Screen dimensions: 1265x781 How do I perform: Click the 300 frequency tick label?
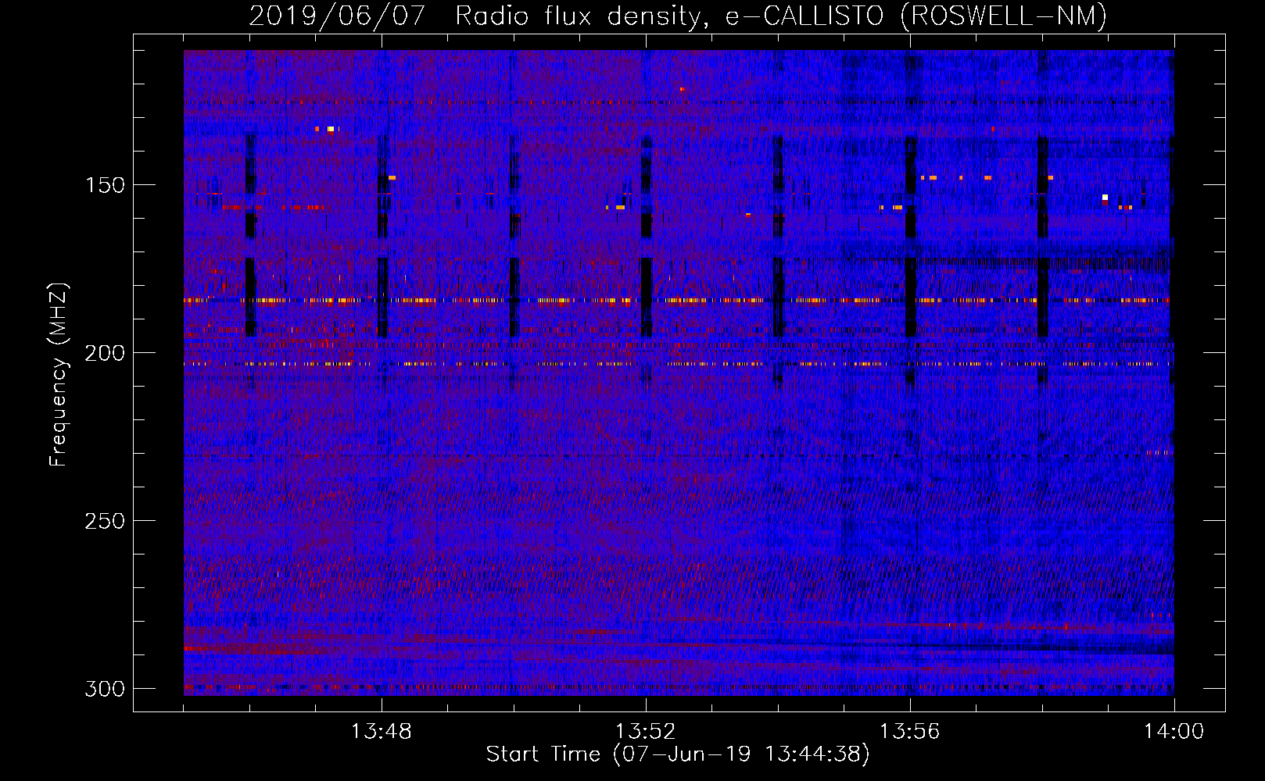click(105, 689)
